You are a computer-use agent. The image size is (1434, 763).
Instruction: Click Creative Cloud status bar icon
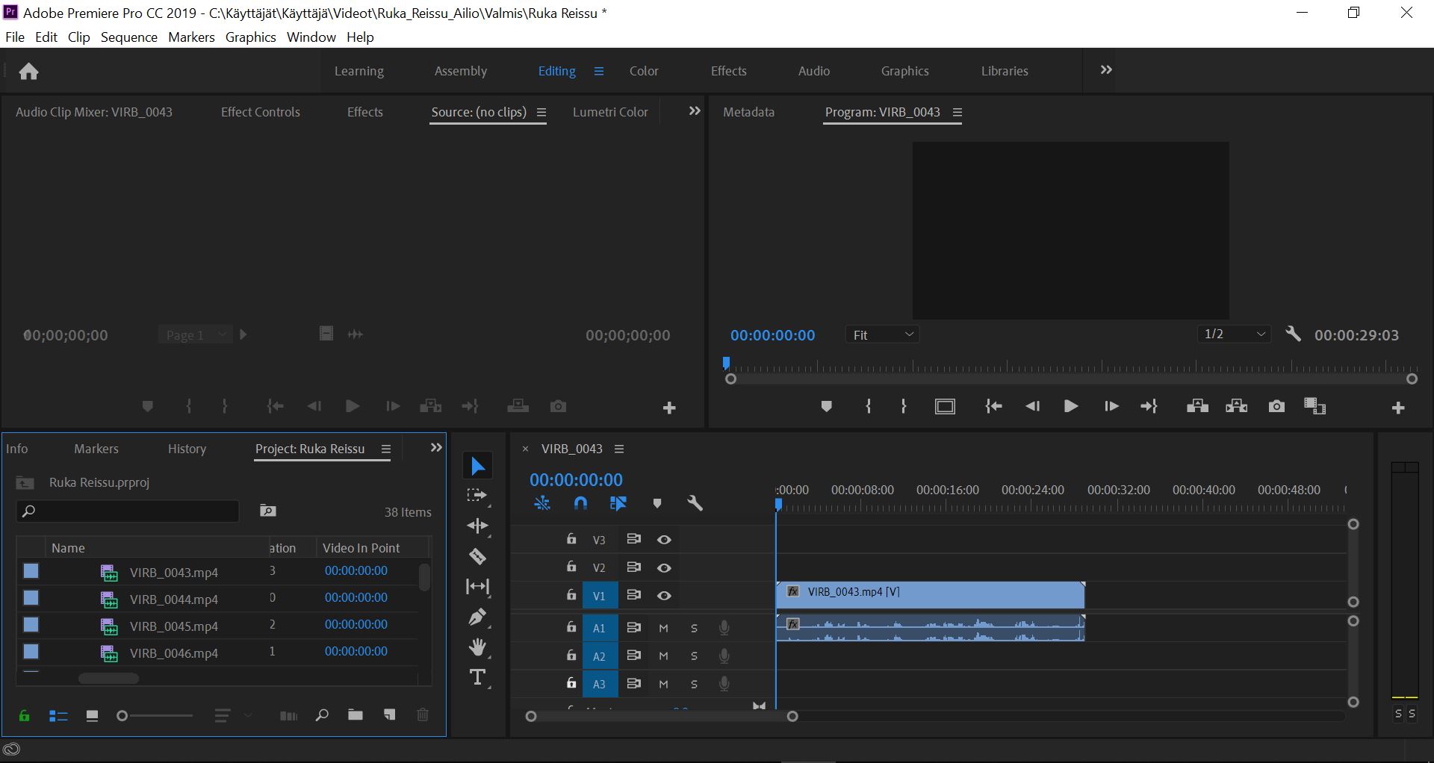click(x=12, y=750)
